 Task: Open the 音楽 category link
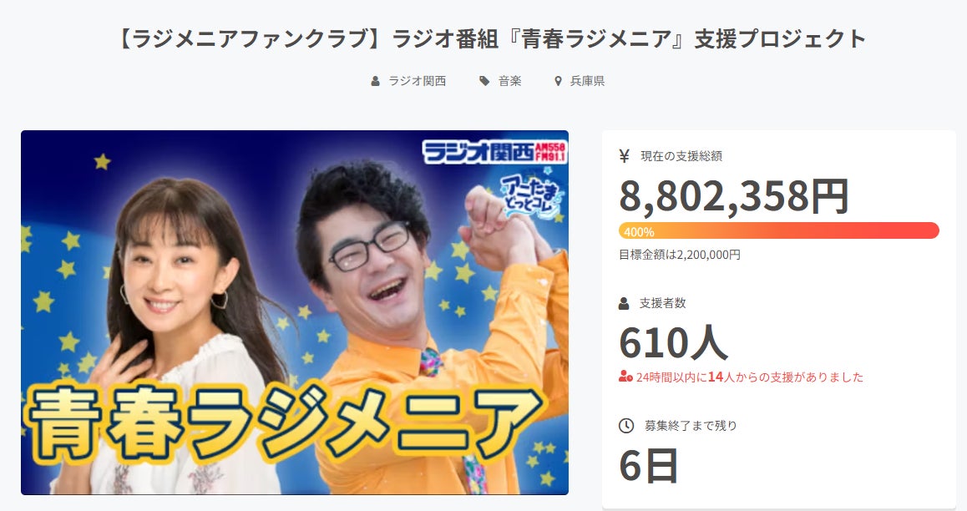(509, 81)
